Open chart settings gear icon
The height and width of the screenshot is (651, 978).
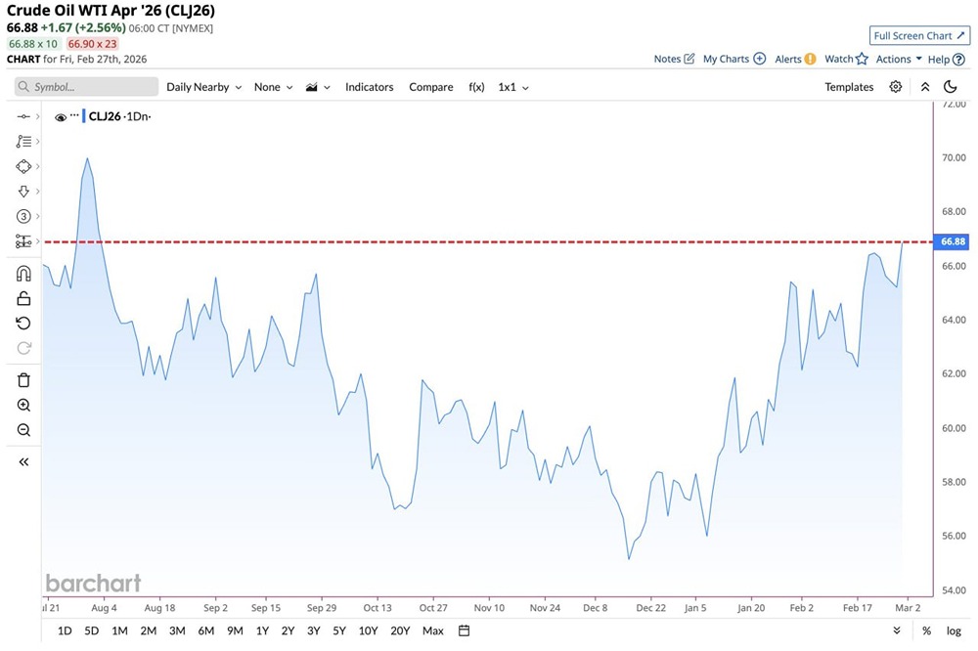point(895,87)
